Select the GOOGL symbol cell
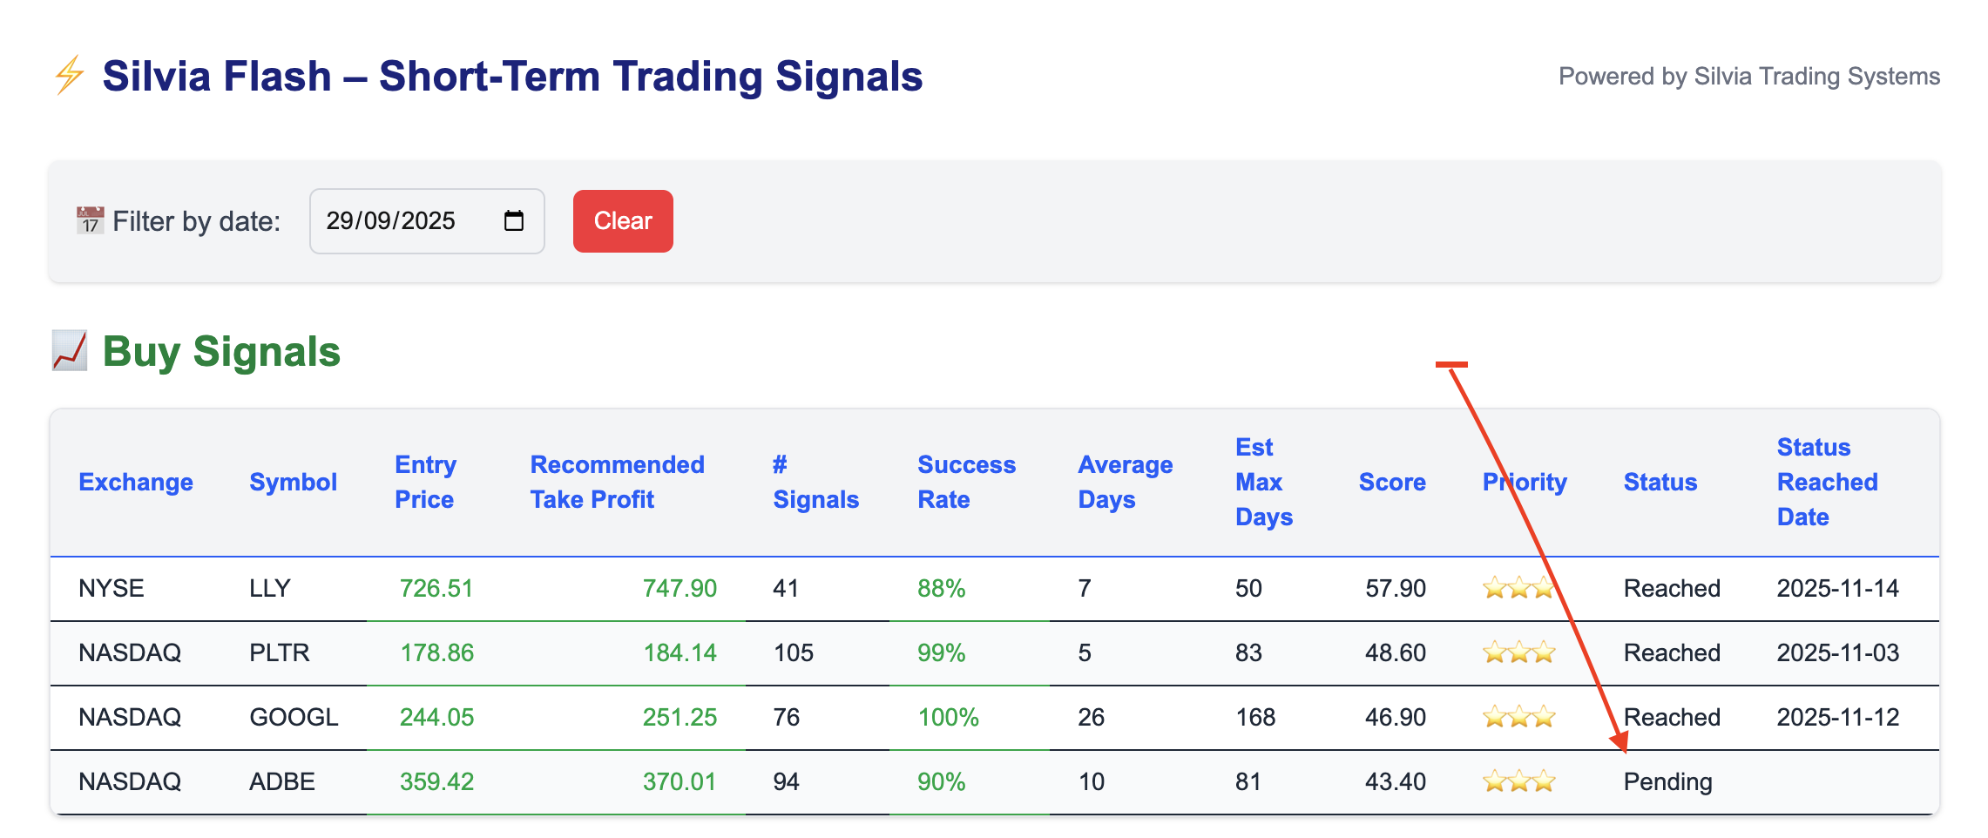Image resolution: width=1988 pixels, height=838 pixels. pos(294,717)
